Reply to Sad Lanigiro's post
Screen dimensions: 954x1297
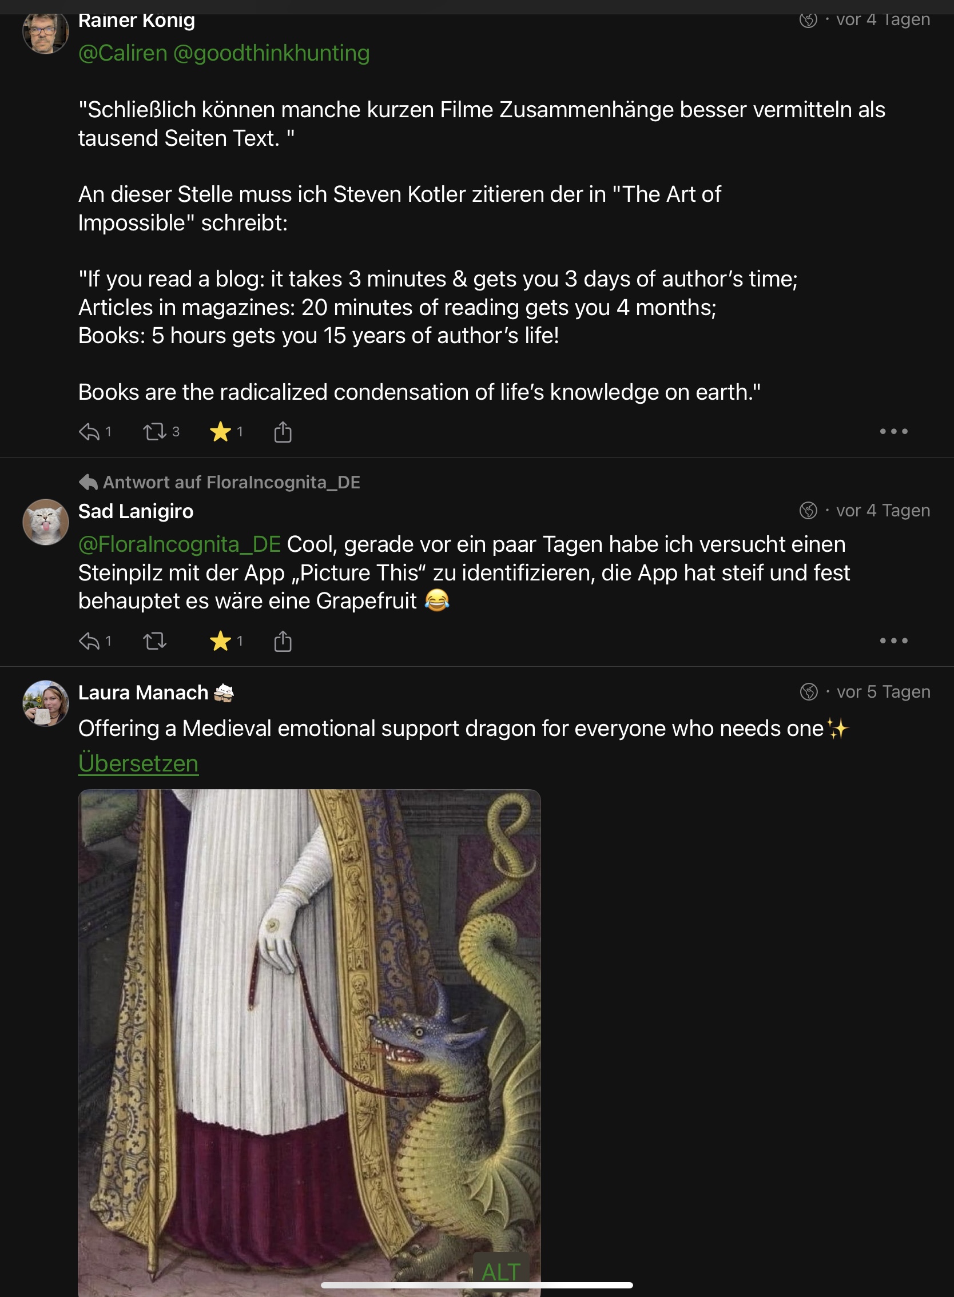90,641
